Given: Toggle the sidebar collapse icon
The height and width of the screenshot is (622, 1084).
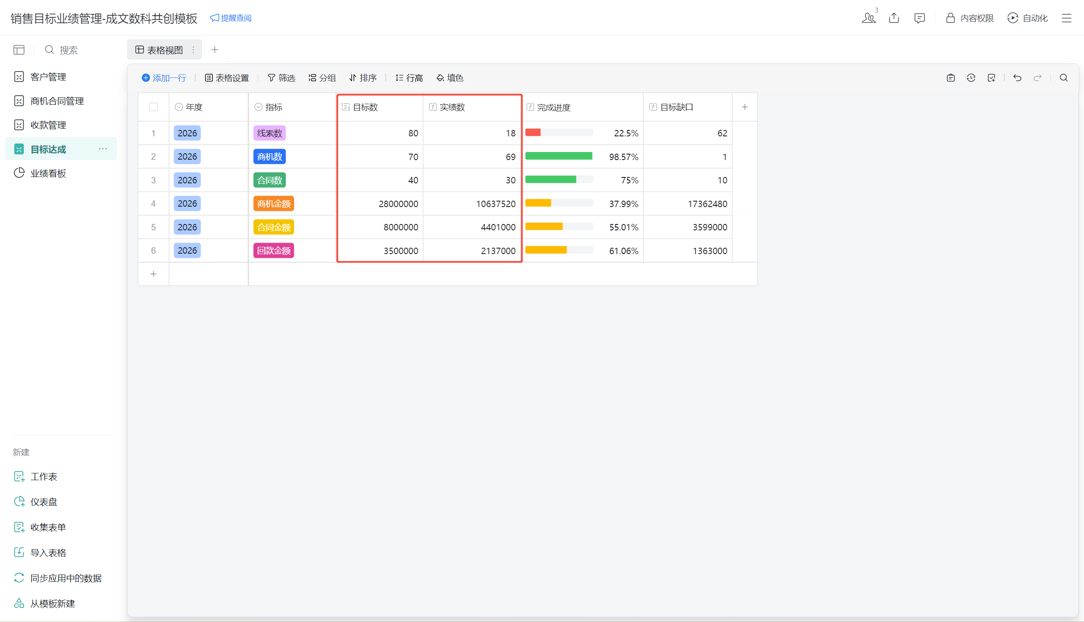Looking at the screenshot, I should click(19, 50).
